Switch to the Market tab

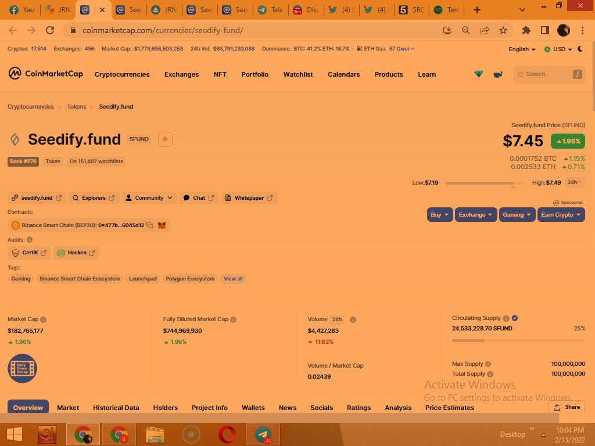click(68, 408)
